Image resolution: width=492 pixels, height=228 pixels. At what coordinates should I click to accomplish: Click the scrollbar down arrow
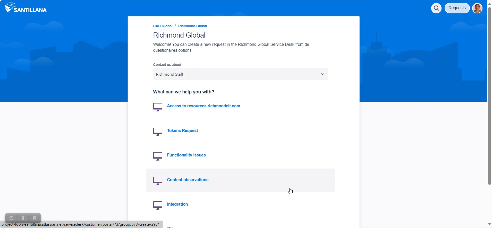tap(489, 224)
